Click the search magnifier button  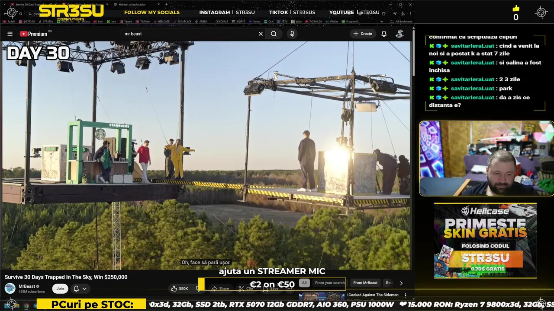274,34
